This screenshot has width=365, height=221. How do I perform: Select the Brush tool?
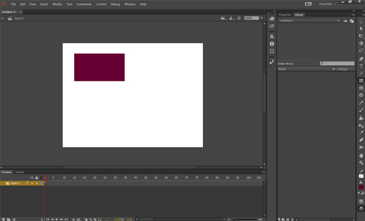[361, 110]
